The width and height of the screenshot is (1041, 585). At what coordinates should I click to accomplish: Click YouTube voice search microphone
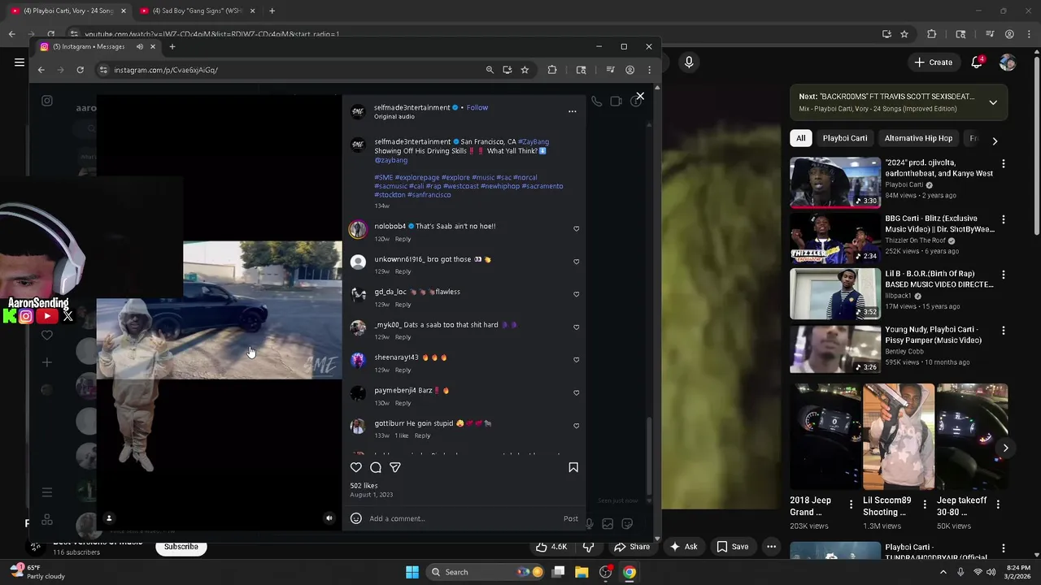(x=689, y=62)
